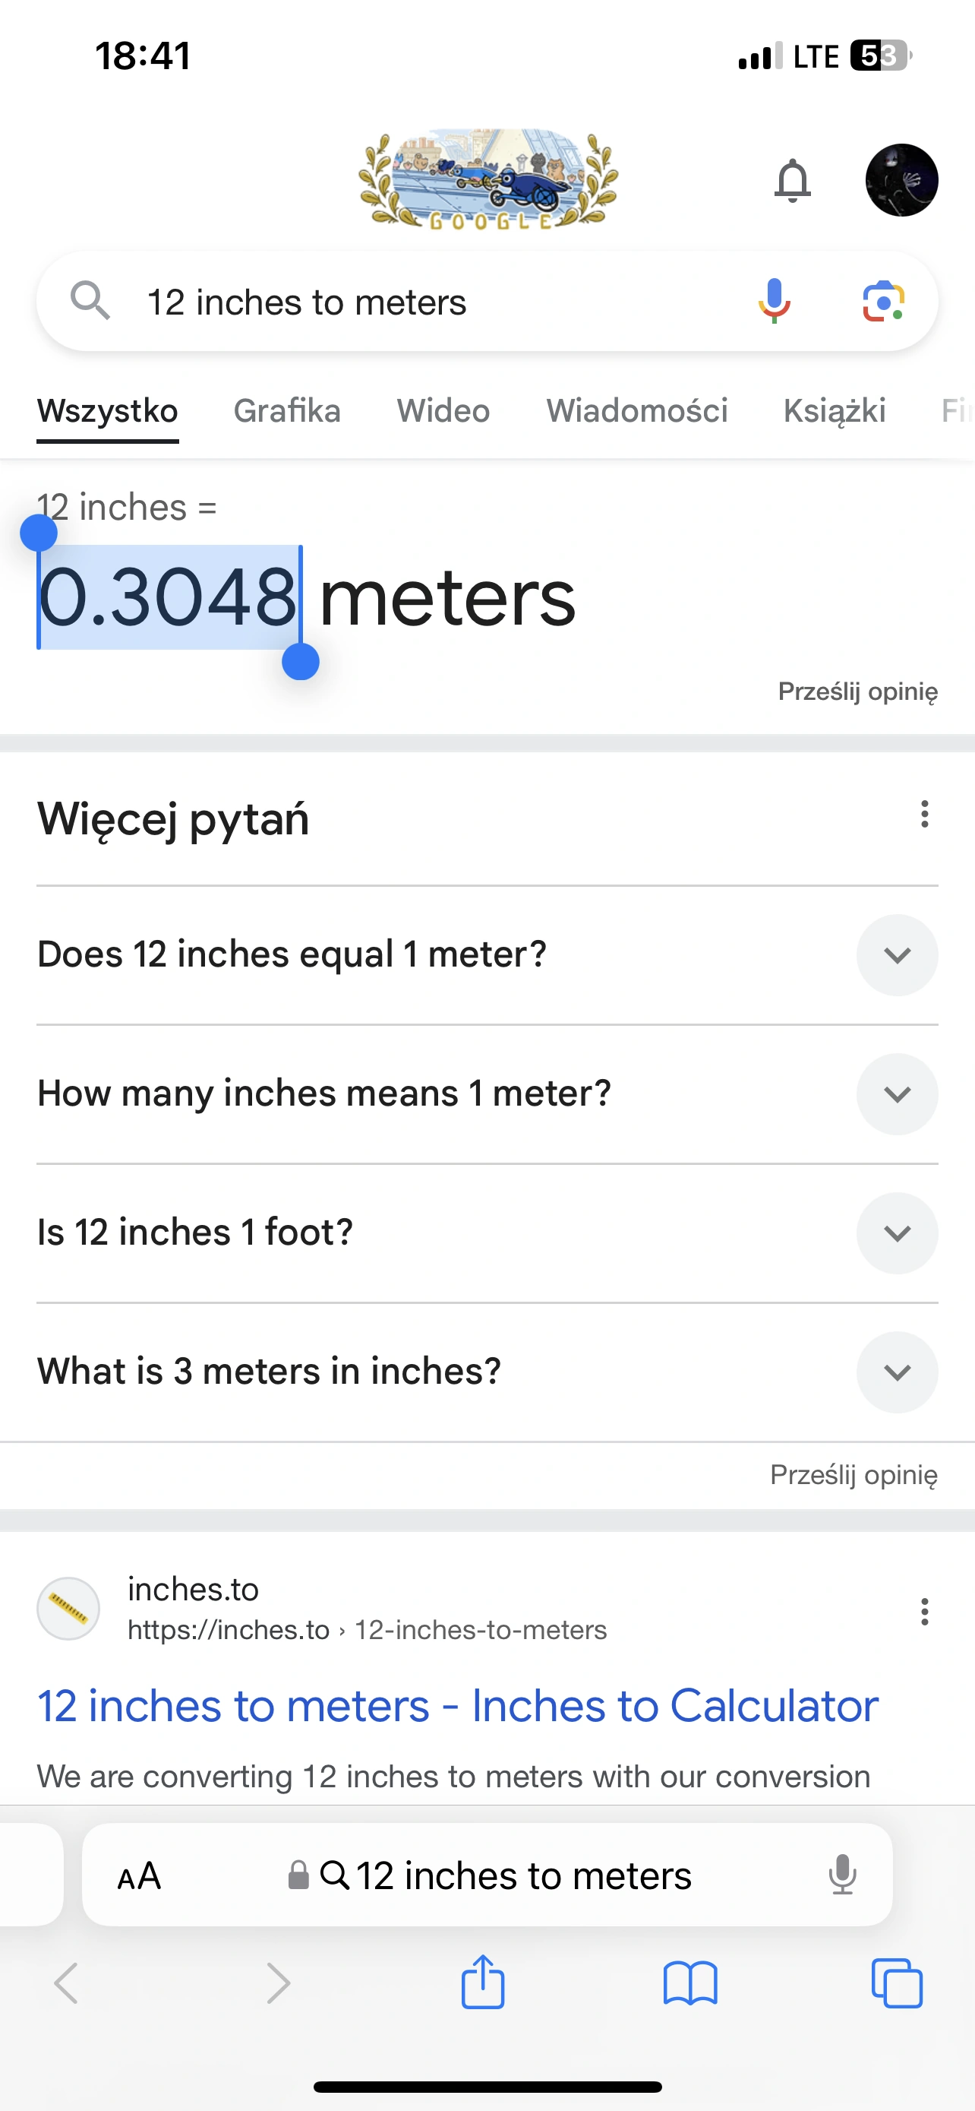Open Safari bookmarks book icon

tap(690, 1983)
